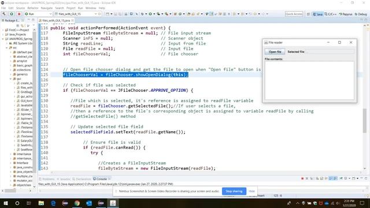
Task: Click the Package Explorer horizontal scrollbar
Action: pos(10,191)
